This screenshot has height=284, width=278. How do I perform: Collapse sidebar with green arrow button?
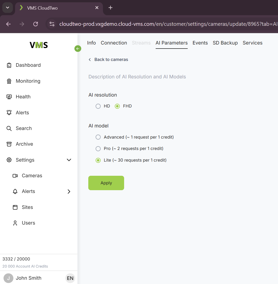(x=78, y=49)
